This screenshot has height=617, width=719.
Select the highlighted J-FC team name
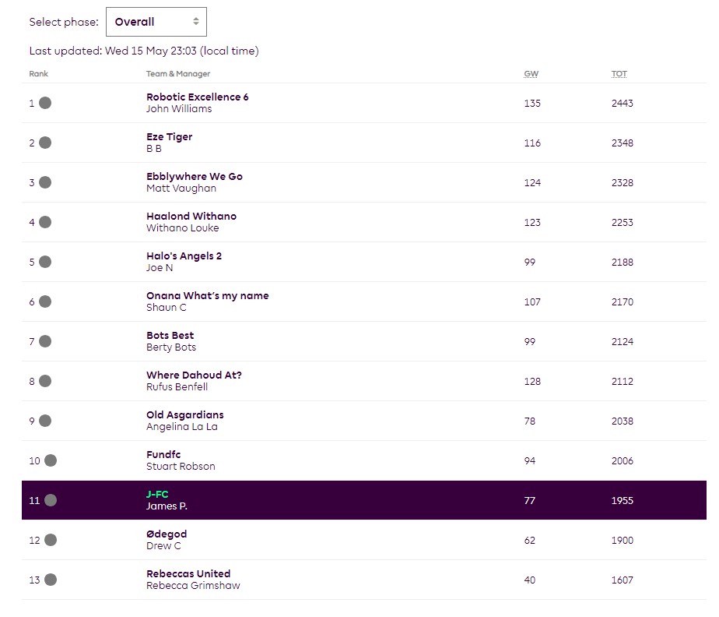click(157, 495)
